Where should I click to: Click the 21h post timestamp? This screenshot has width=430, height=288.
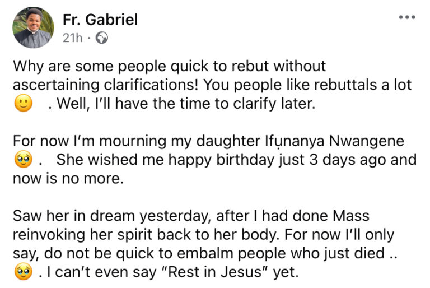point(72,38)
